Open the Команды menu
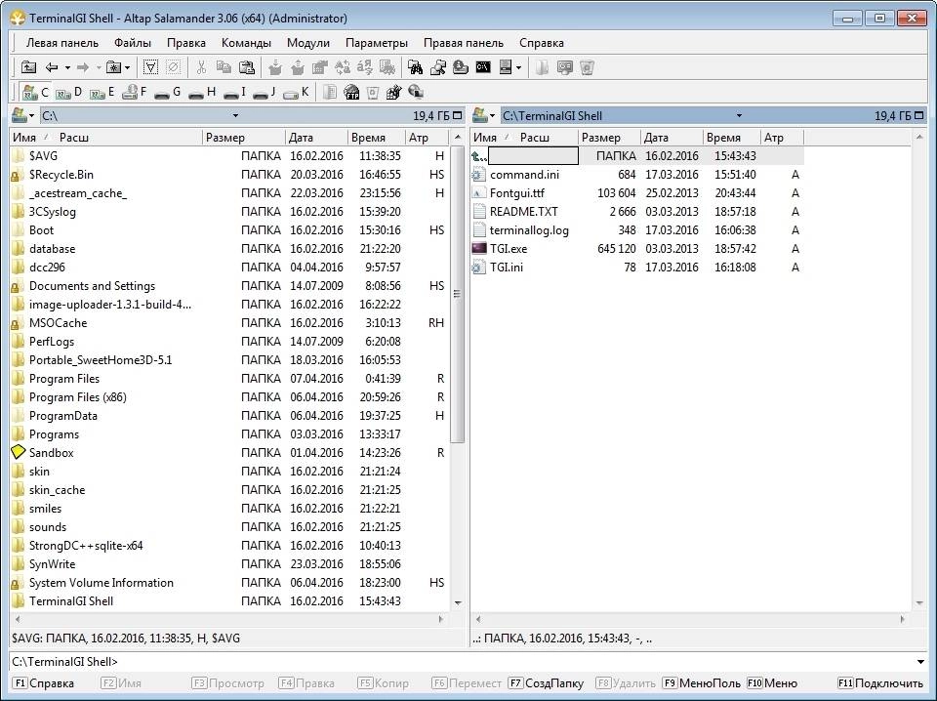Viewport: 937px width, 701px height. coord(246,43)
